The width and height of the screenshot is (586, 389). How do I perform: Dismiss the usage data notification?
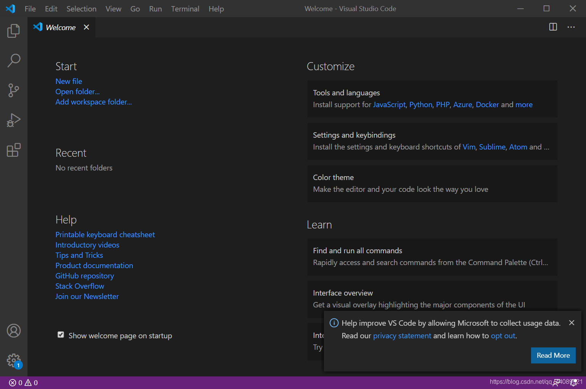point(572,323)
